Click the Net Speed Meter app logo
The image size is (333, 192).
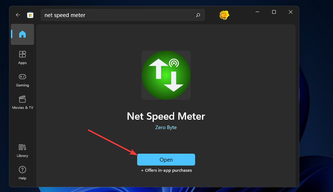coord(166,75)
